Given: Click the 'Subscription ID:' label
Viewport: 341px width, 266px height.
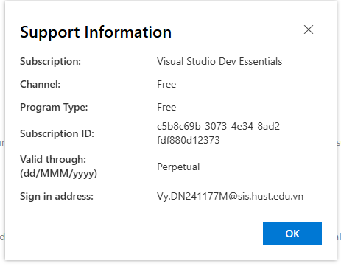Looking at the screenshot, I should pyautogui.click(x=57, y=133).
